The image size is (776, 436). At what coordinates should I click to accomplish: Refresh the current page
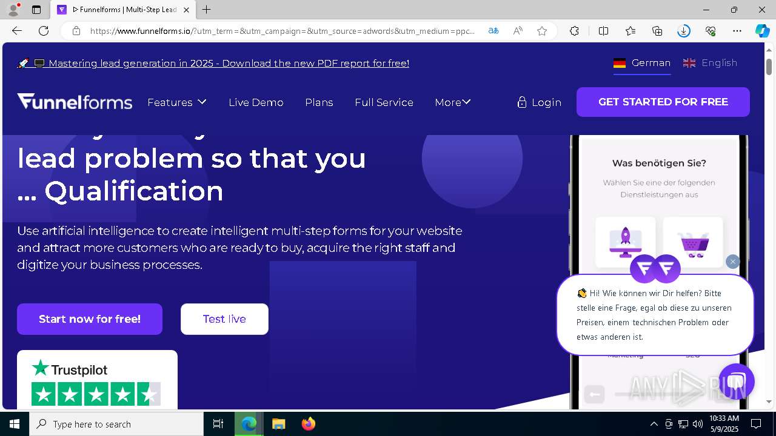[44, 31]
